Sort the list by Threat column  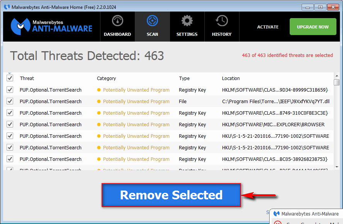coord(27,79)
